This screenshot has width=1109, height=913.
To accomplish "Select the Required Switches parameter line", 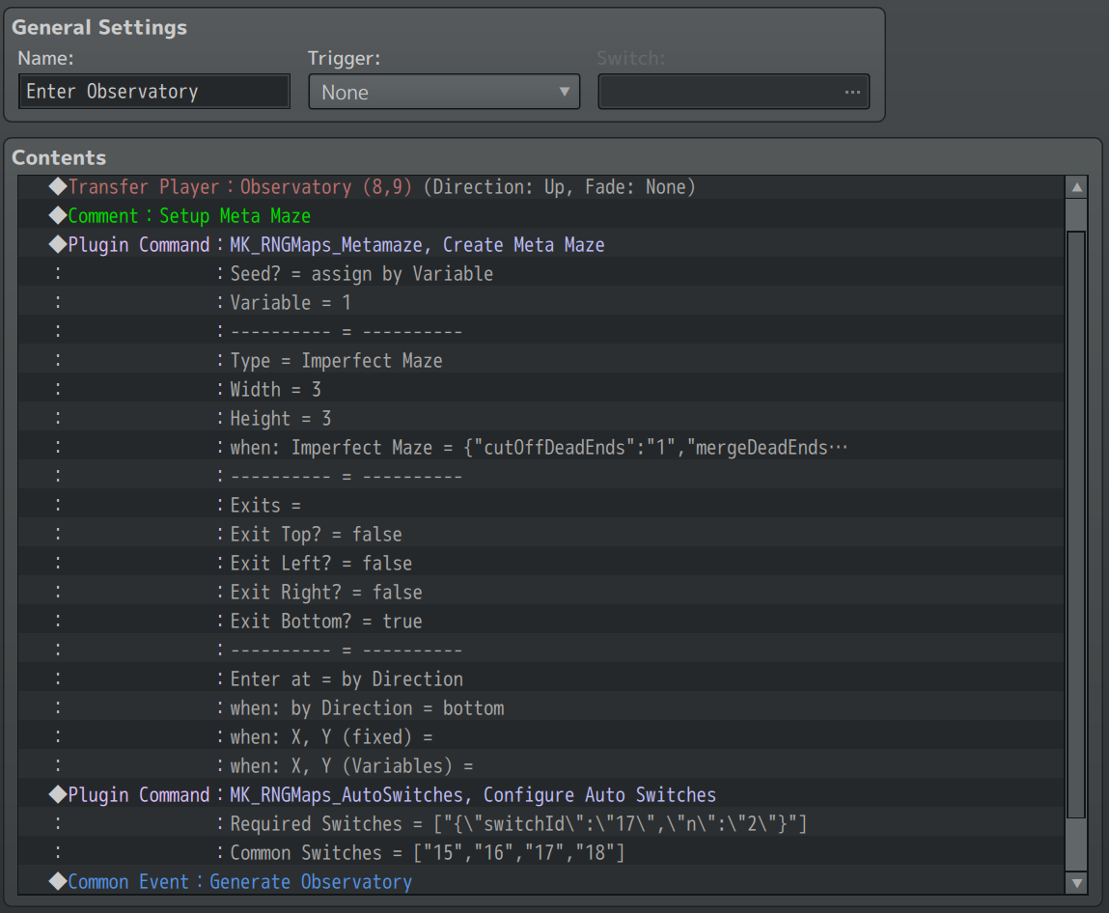I will click(x=517, y=824).
